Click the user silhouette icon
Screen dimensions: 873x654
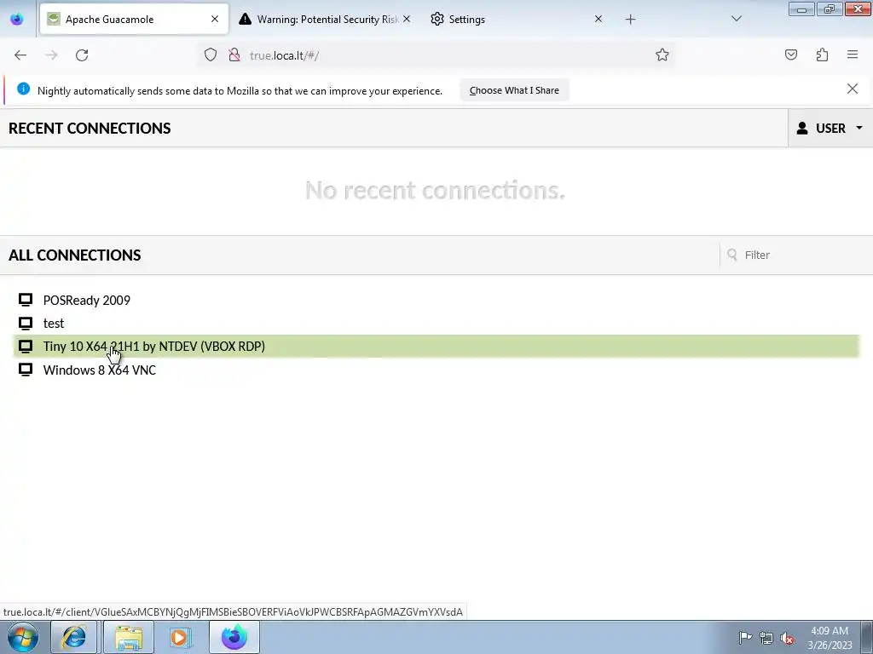(x=802, y=129)
